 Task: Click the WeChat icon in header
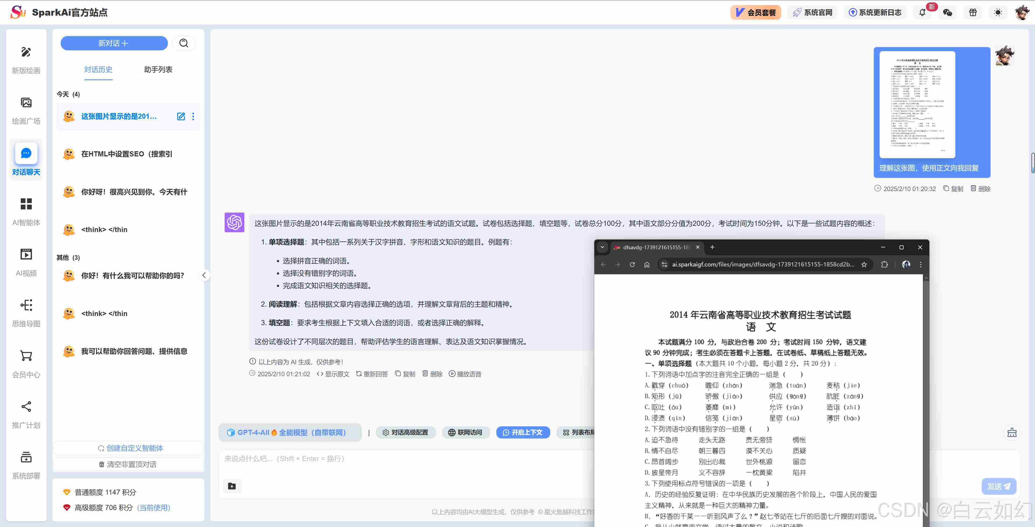click(x=947, y=12)
